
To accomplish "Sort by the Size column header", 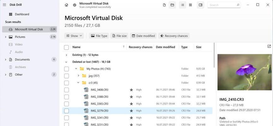I will [x=199, y=47].
